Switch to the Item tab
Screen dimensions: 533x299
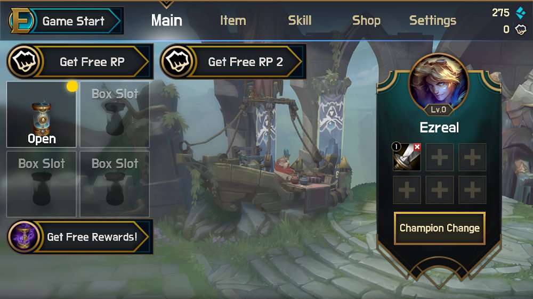(233, 21)
